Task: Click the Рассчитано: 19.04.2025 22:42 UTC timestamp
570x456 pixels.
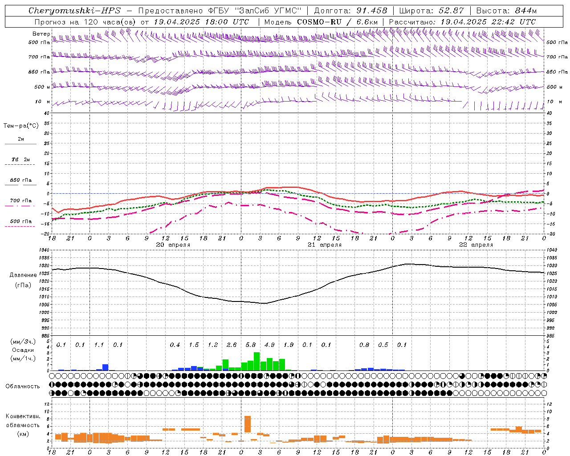Action: tap(462, 22)
